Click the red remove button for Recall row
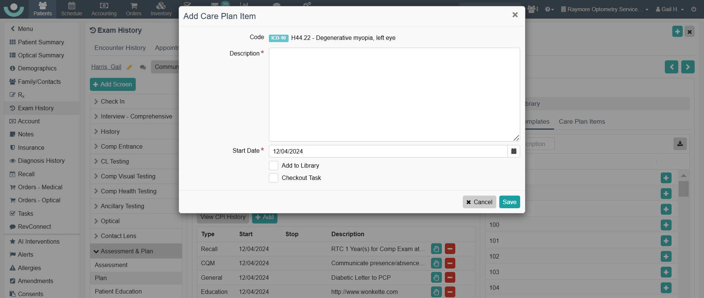 click(x=450, y=249)
